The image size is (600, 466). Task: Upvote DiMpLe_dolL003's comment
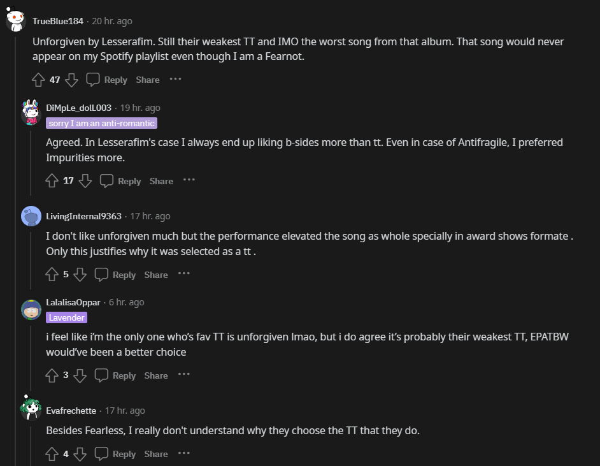[x=52, y=181]
